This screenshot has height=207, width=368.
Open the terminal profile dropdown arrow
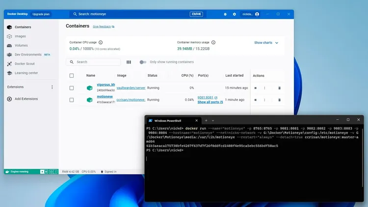213,120
